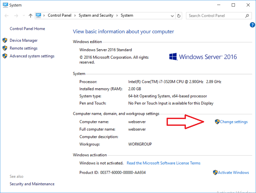Click Activate Windows link

point(233,172)
